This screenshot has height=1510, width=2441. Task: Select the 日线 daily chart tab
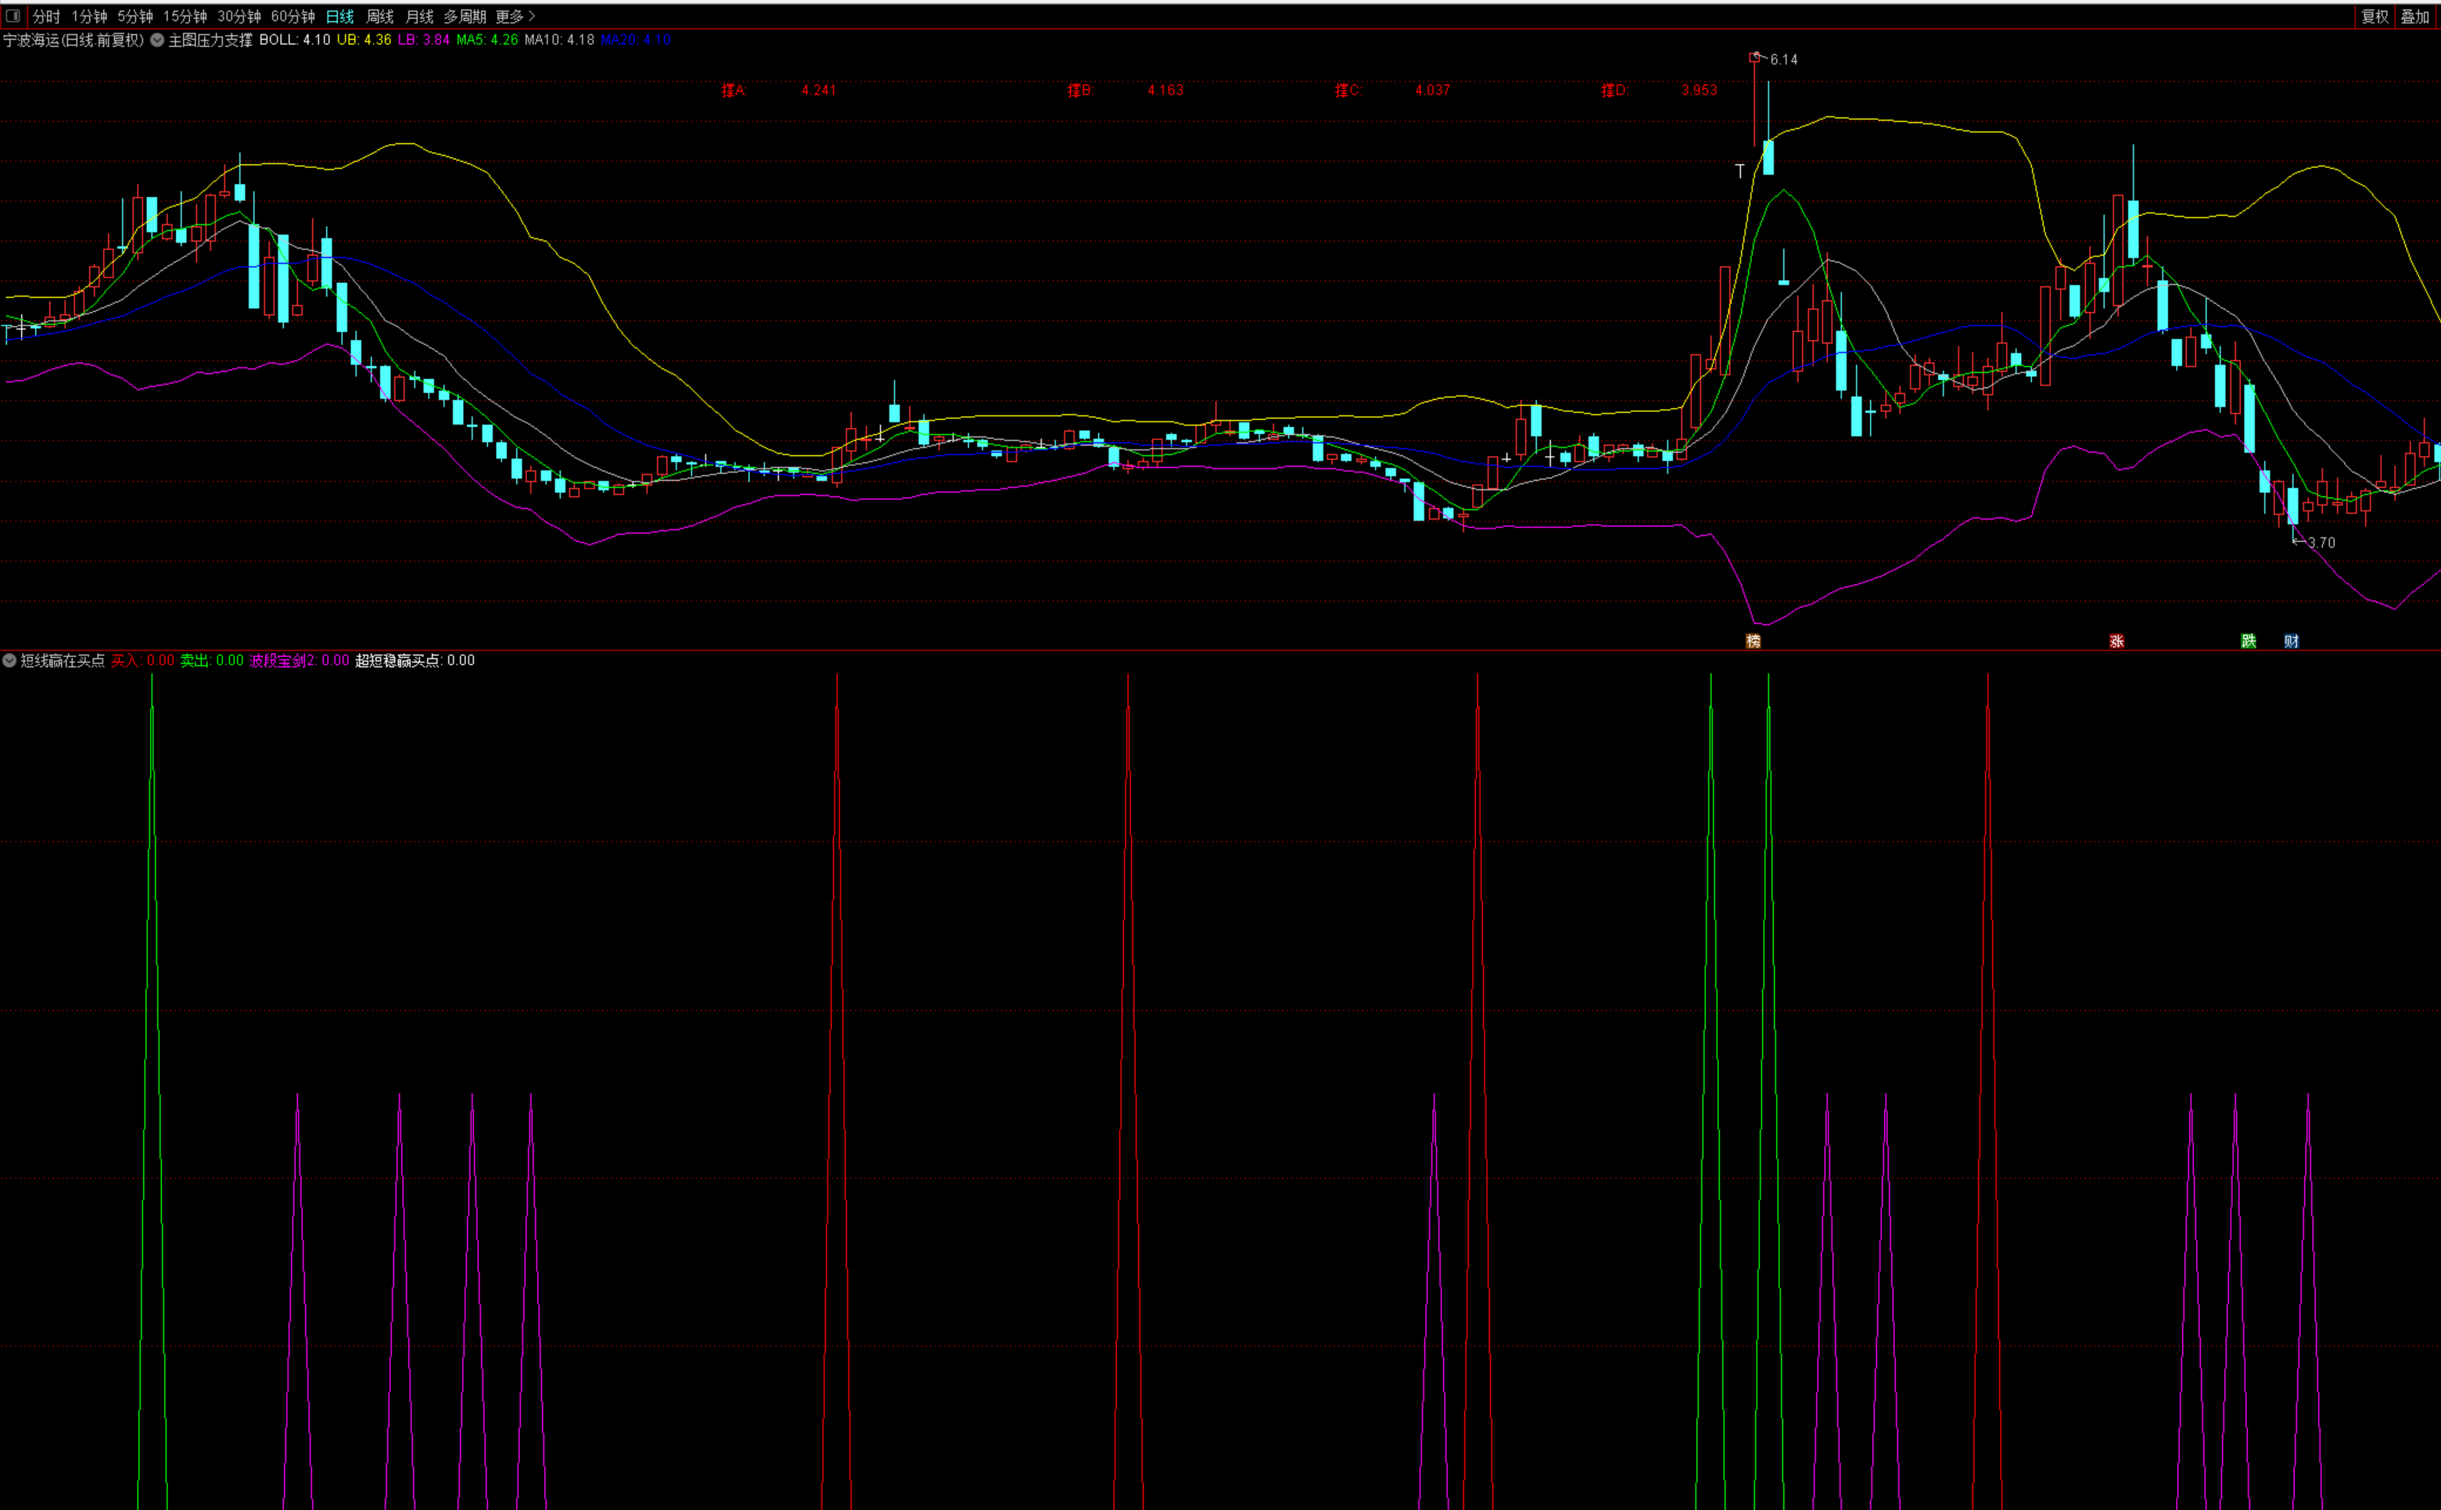tap(339, 17)
